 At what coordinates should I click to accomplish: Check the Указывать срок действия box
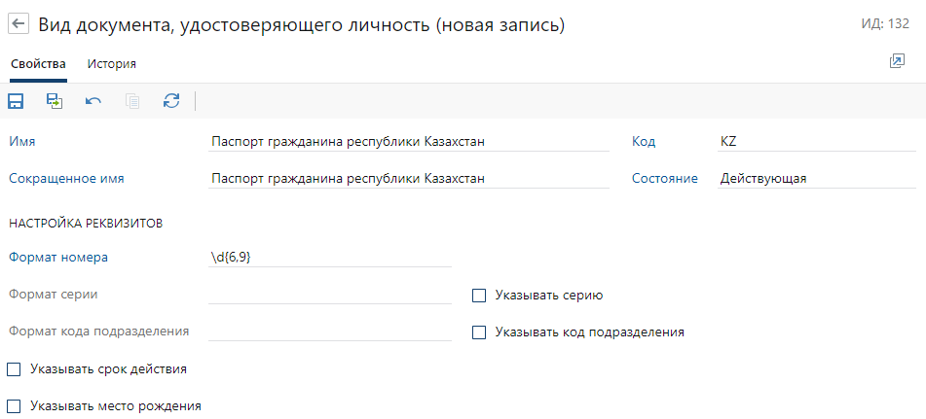click(15, 368)
